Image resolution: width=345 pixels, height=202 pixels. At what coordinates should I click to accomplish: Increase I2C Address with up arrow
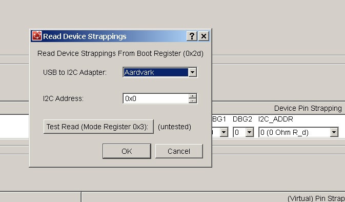(x=193, y=96)
